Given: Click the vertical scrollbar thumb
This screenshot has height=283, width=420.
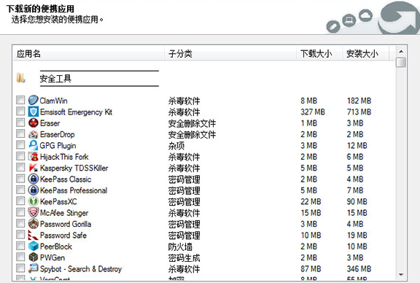Looking at the screenshot, I should coord(401,62).
